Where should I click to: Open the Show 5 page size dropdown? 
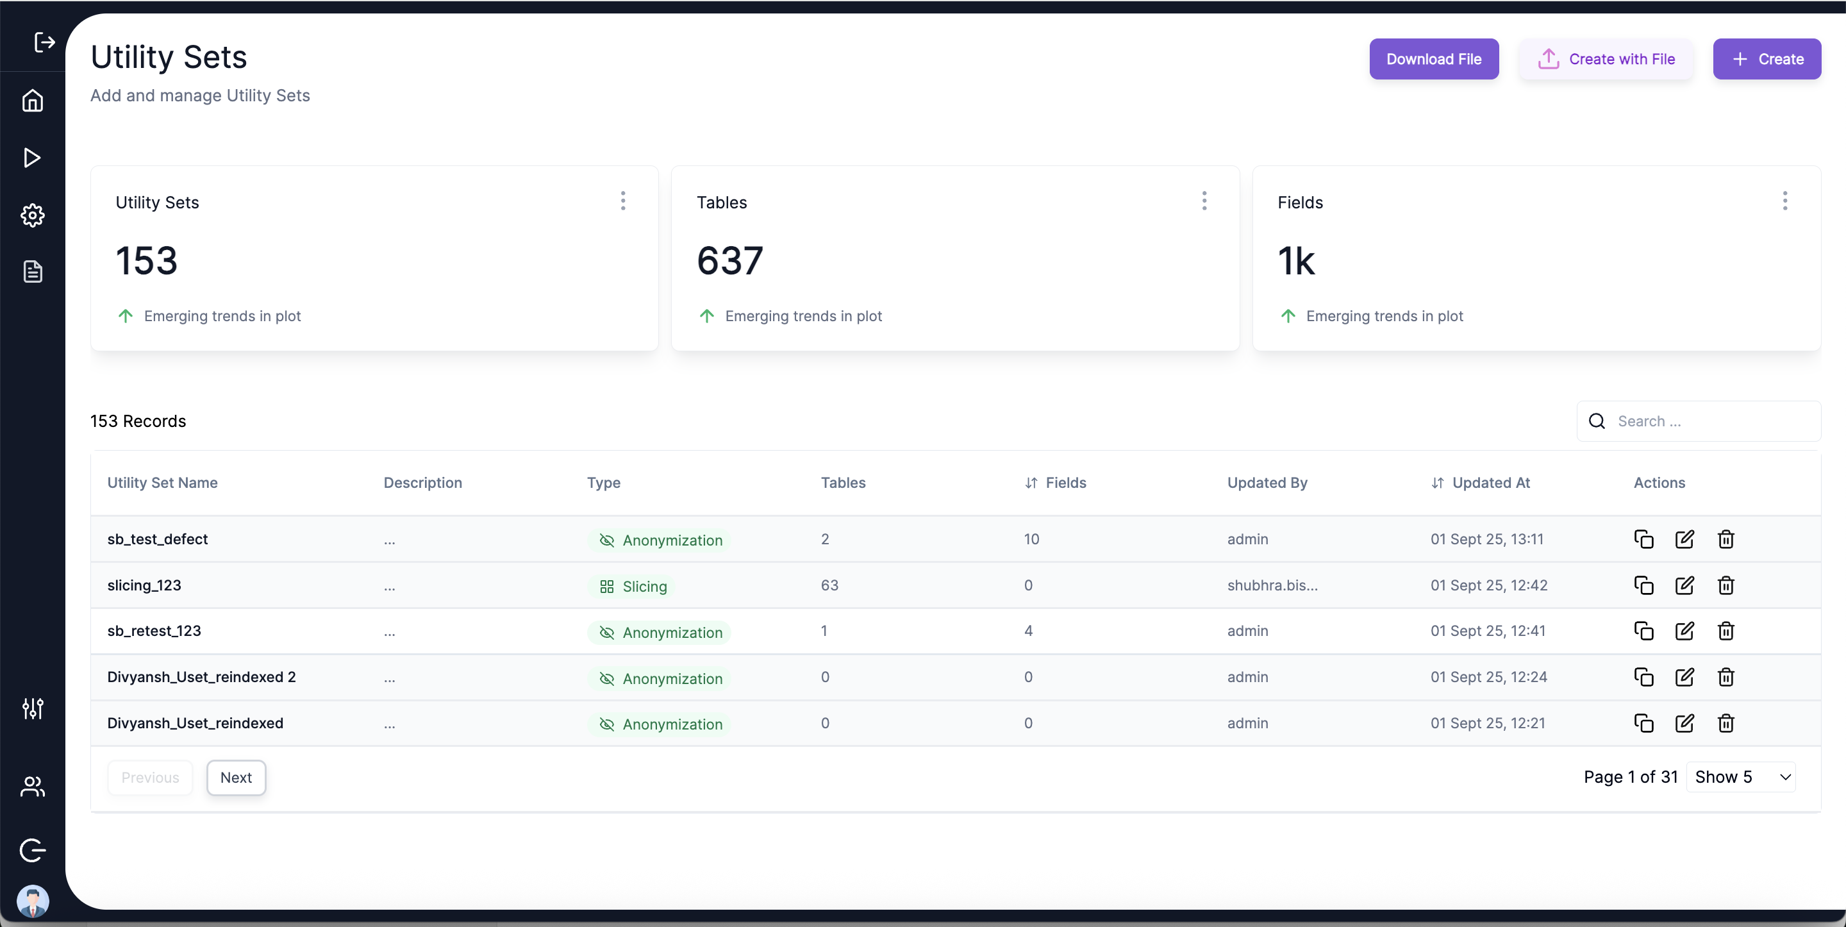point(1741,777)
